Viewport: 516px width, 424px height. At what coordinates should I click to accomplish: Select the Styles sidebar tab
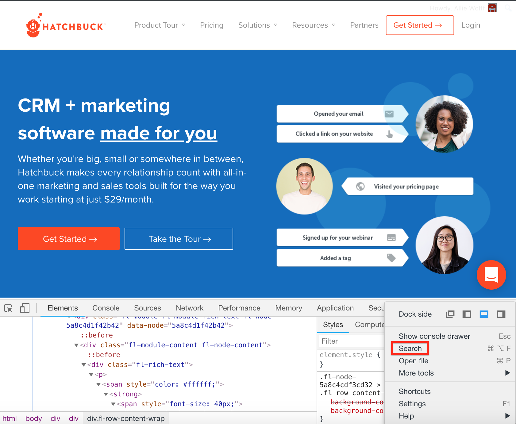coord(333,325)
